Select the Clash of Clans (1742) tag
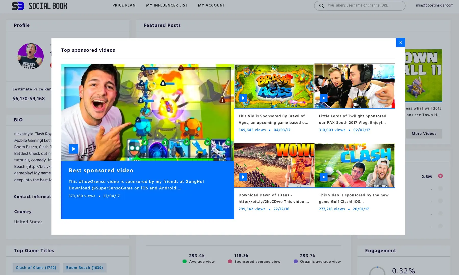This screenshot has height=275, width=459. pyautogui.click(x=36, y=268)
